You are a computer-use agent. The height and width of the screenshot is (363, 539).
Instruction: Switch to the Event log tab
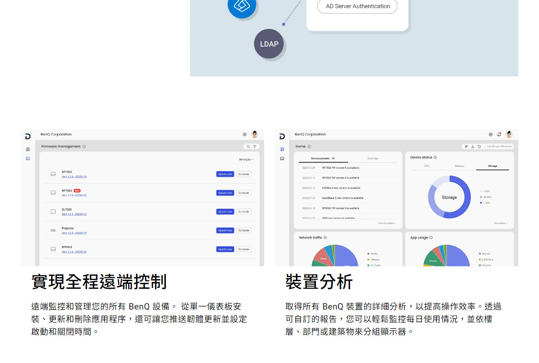[x=372, y=158]
